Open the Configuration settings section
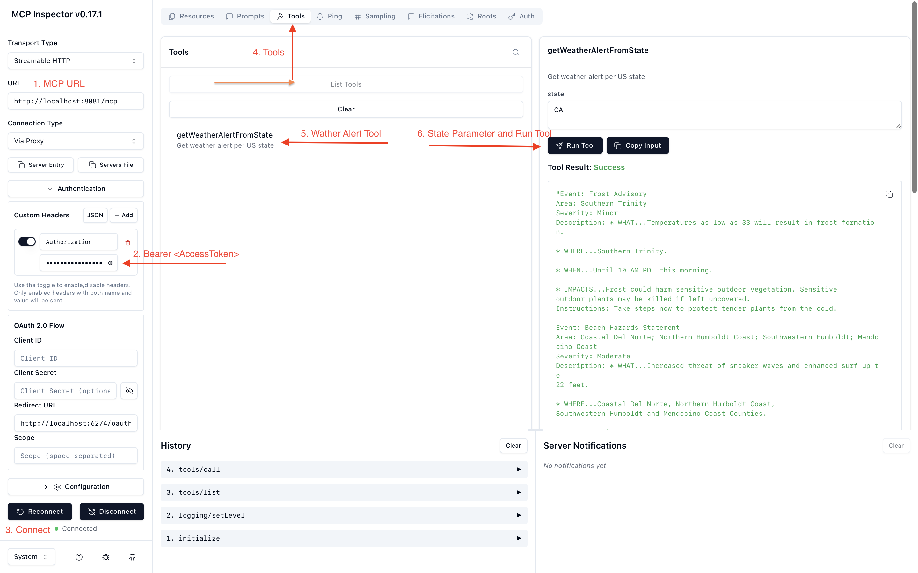 [76, 487]
